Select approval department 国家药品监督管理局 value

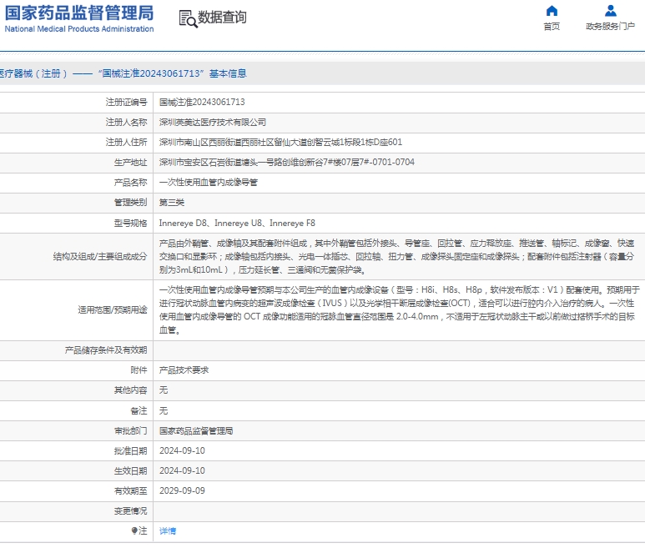point(196,431)
